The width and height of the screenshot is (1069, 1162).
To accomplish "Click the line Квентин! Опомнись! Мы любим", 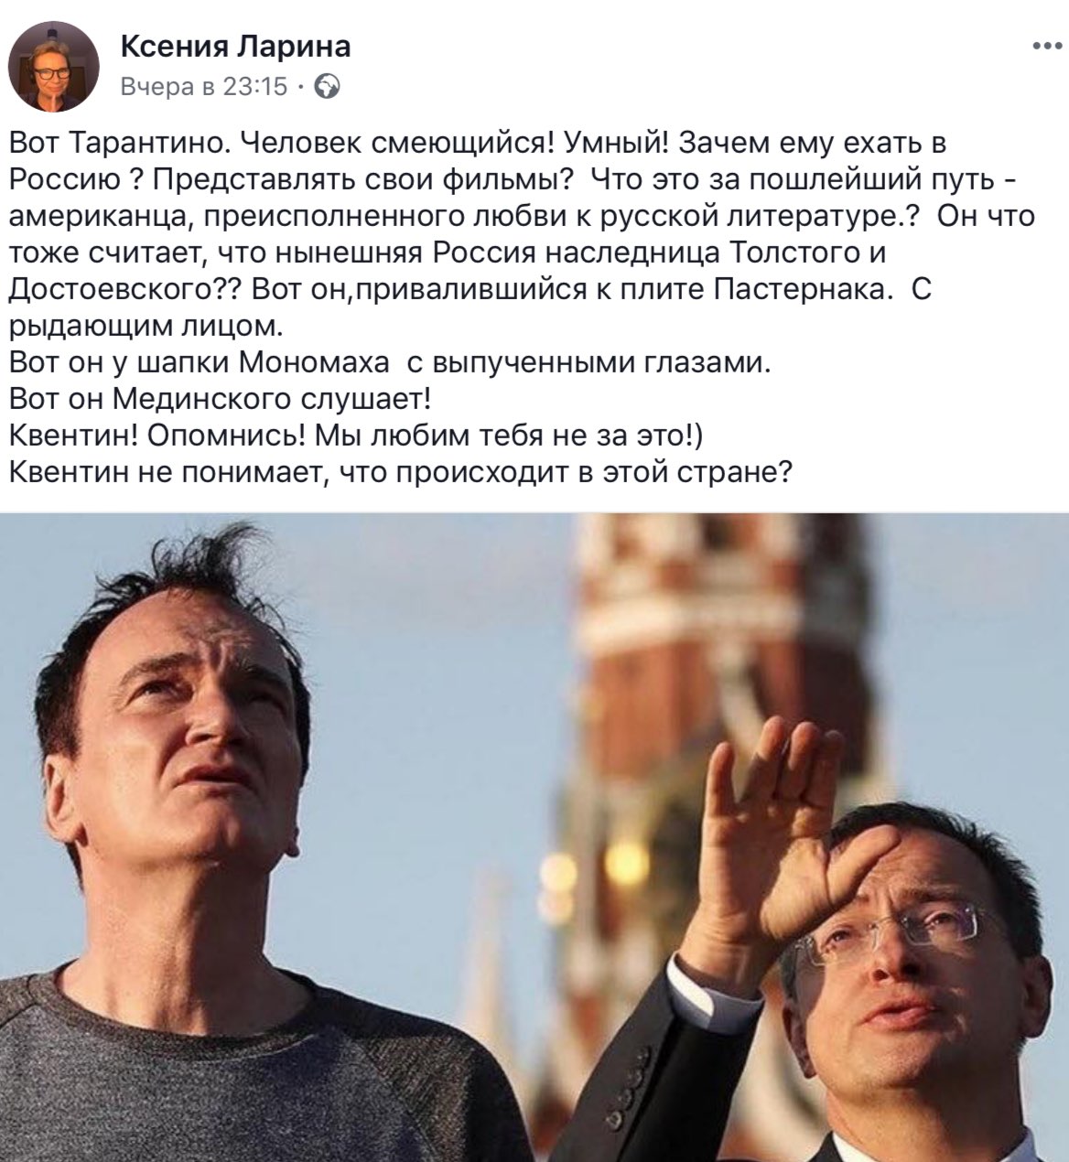I will tap(355, 436).
